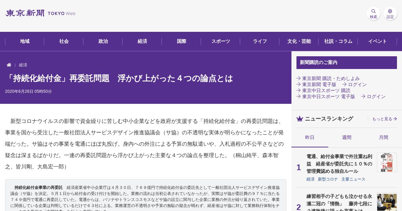Open the 地域 navigation menu
The width and height of the screenshot is (402, 211).
pos(25,41)
